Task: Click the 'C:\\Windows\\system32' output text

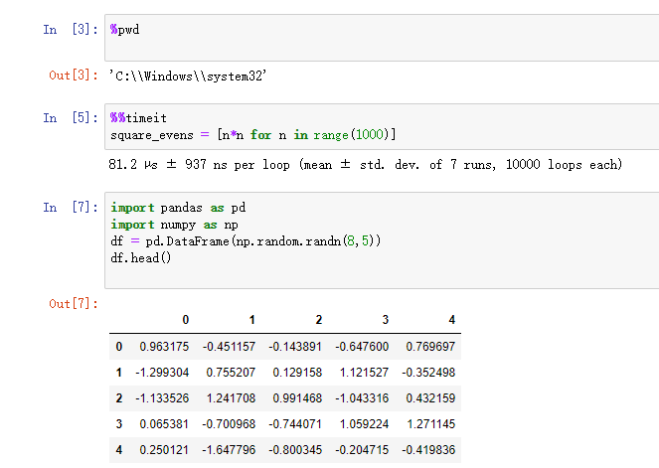Action: coord(188,77)
